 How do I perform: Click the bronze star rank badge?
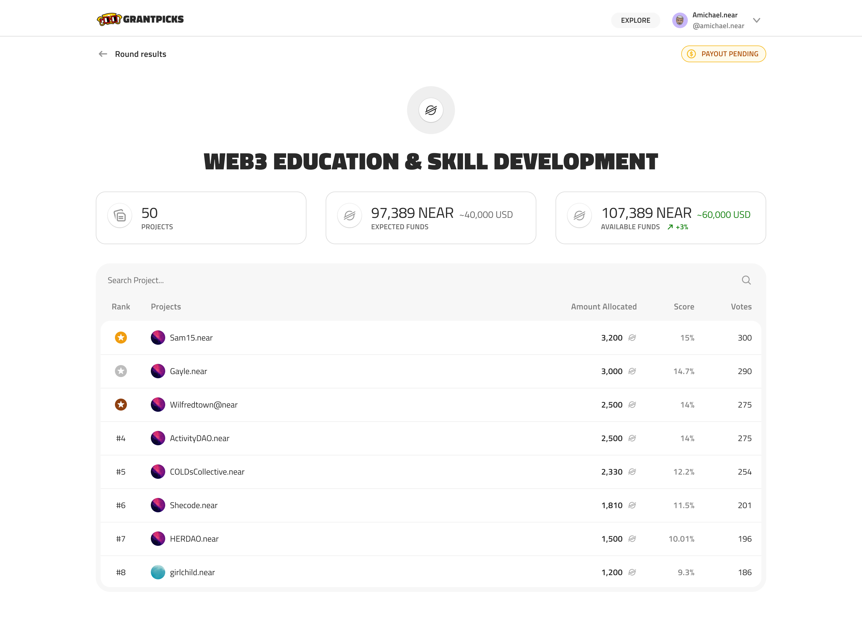click(x=121, y=404)
